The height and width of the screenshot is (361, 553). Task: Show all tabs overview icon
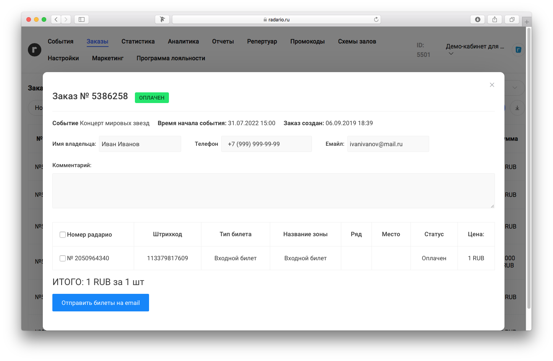coord(512,19)
